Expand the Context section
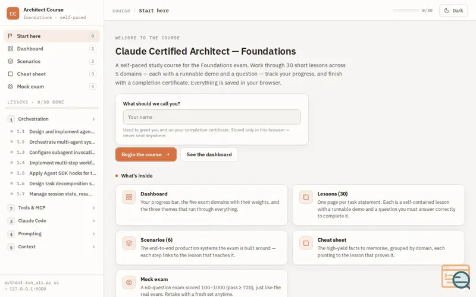 click(x=52, y=247)
